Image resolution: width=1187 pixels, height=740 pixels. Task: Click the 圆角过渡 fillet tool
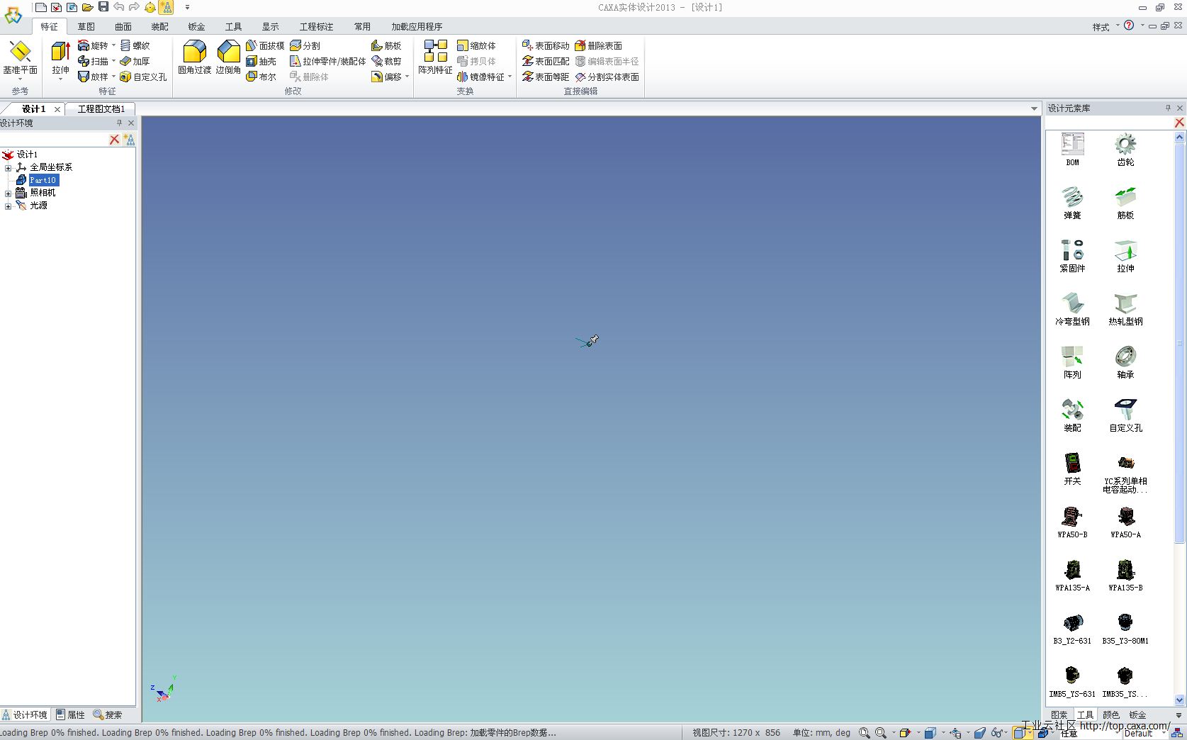coord(194,57)
